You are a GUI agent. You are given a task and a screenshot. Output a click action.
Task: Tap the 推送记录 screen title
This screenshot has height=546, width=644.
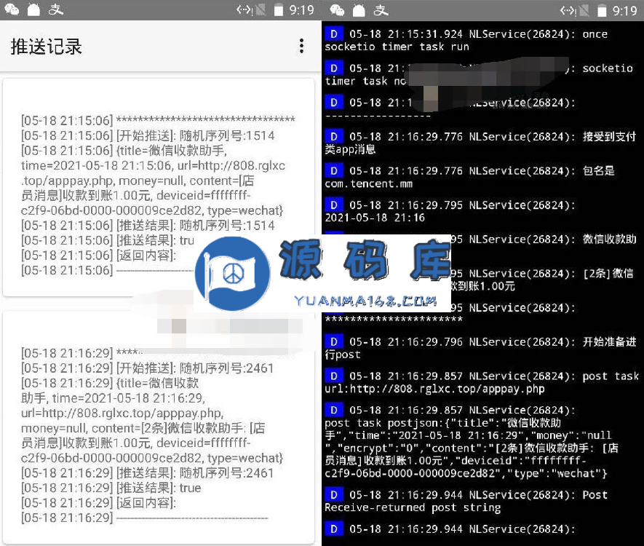pyautogui.click(x=46, y=47)
